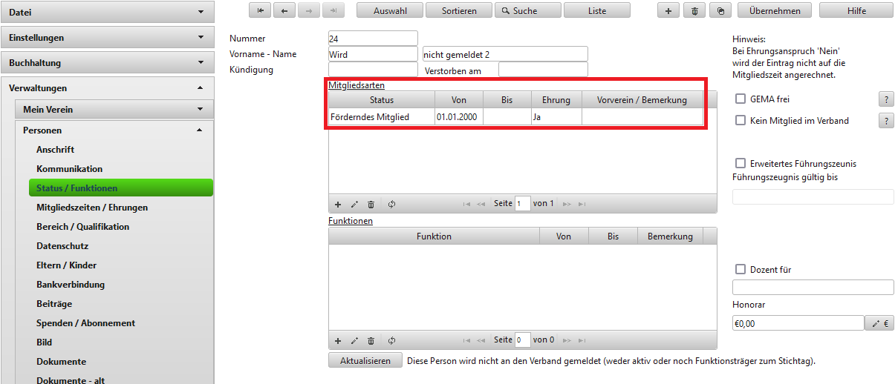Expand the Einstellungen section
This screenshot has width=895, height=384.
pyautogui.click(x=107, y=38)
